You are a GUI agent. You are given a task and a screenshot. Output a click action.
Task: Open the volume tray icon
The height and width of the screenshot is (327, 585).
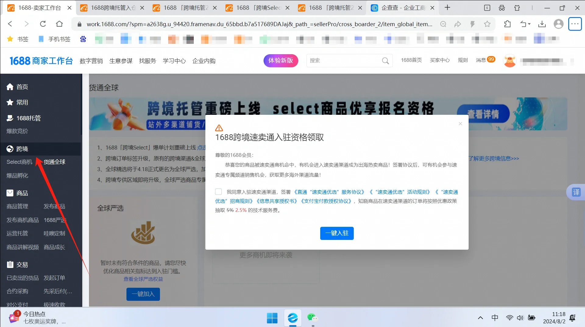click(x=520, y=318)
